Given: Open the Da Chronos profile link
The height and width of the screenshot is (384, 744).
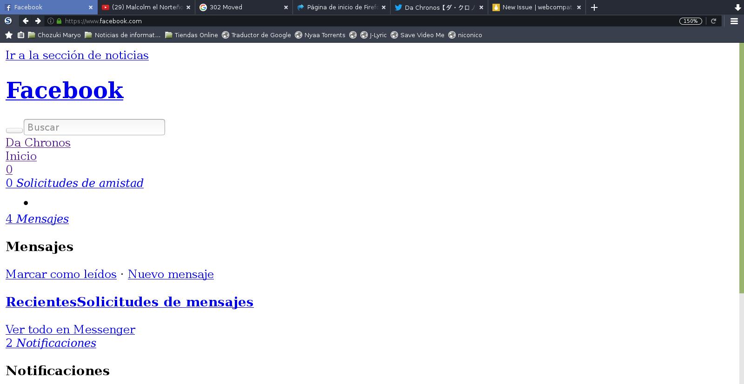Looking at the screenshot, I should coord(38,143).
